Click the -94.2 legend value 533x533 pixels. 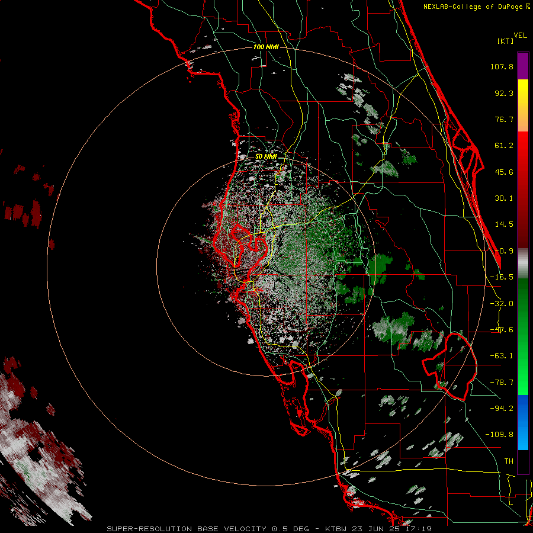[x=502, y=409]
